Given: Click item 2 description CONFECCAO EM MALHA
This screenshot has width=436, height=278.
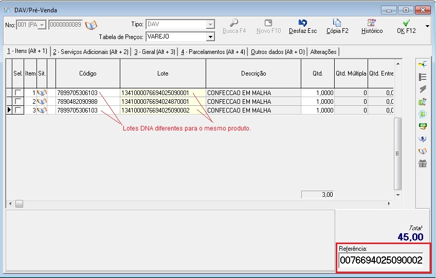Looking at the screenshot, I should (253, 101).
